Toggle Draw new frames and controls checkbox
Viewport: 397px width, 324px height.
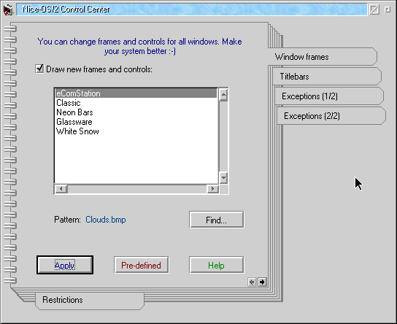pyautogui.click(x=39, y=69)
